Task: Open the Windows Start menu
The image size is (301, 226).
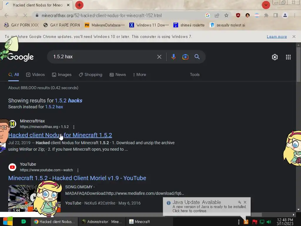Action: pyautogui.click(x=8, y=221)
